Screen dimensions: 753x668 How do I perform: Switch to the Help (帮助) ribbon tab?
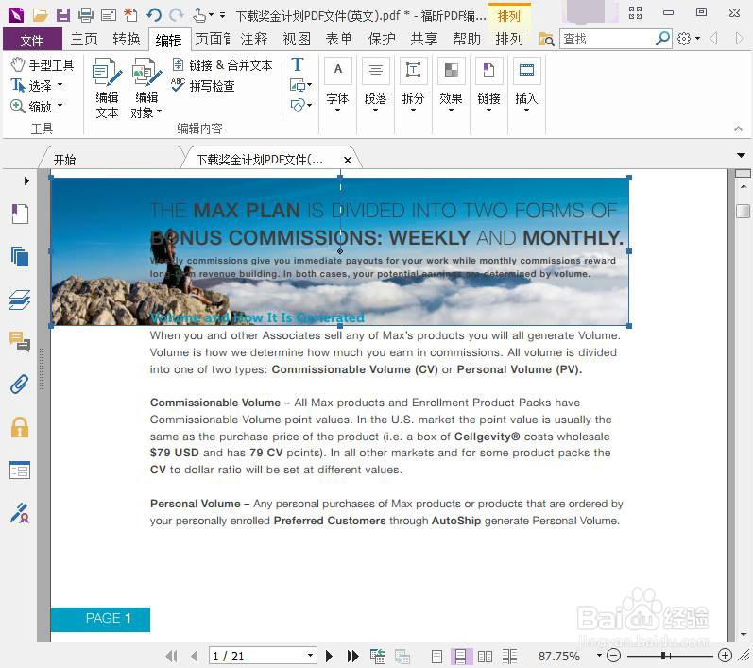click(467, 39)
